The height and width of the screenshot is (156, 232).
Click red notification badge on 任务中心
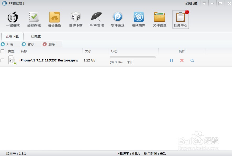[187, 12]
